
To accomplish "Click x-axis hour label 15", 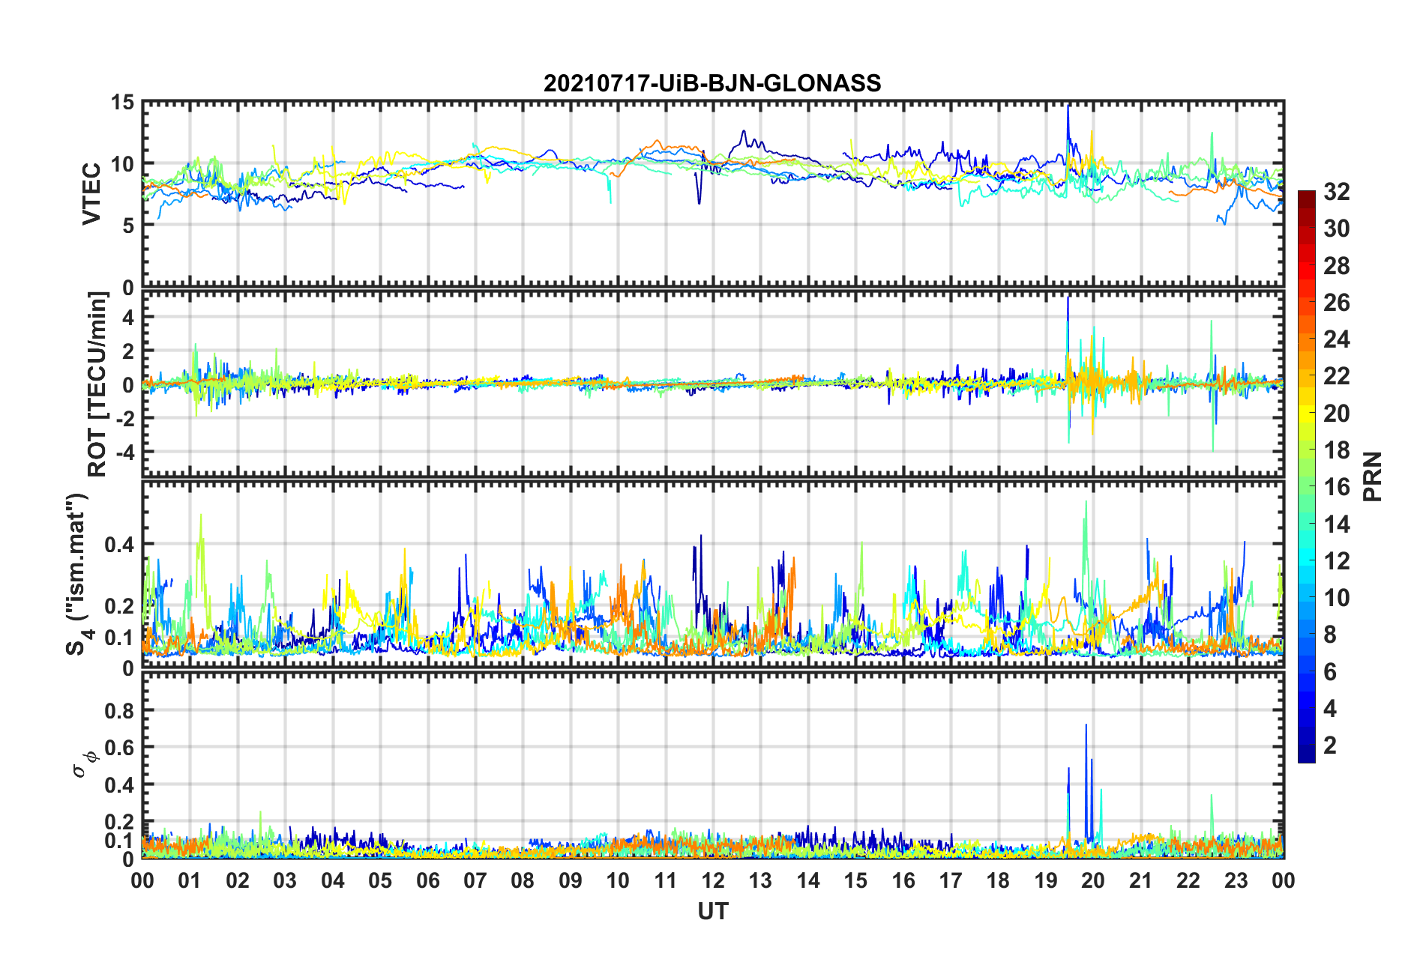I will click(855, 880).
